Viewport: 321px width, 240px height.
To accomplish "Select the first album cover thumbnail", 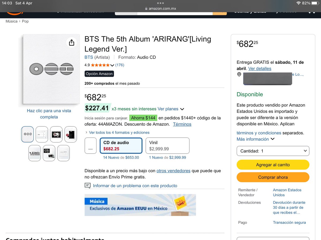I will click(x=27, y=134).
